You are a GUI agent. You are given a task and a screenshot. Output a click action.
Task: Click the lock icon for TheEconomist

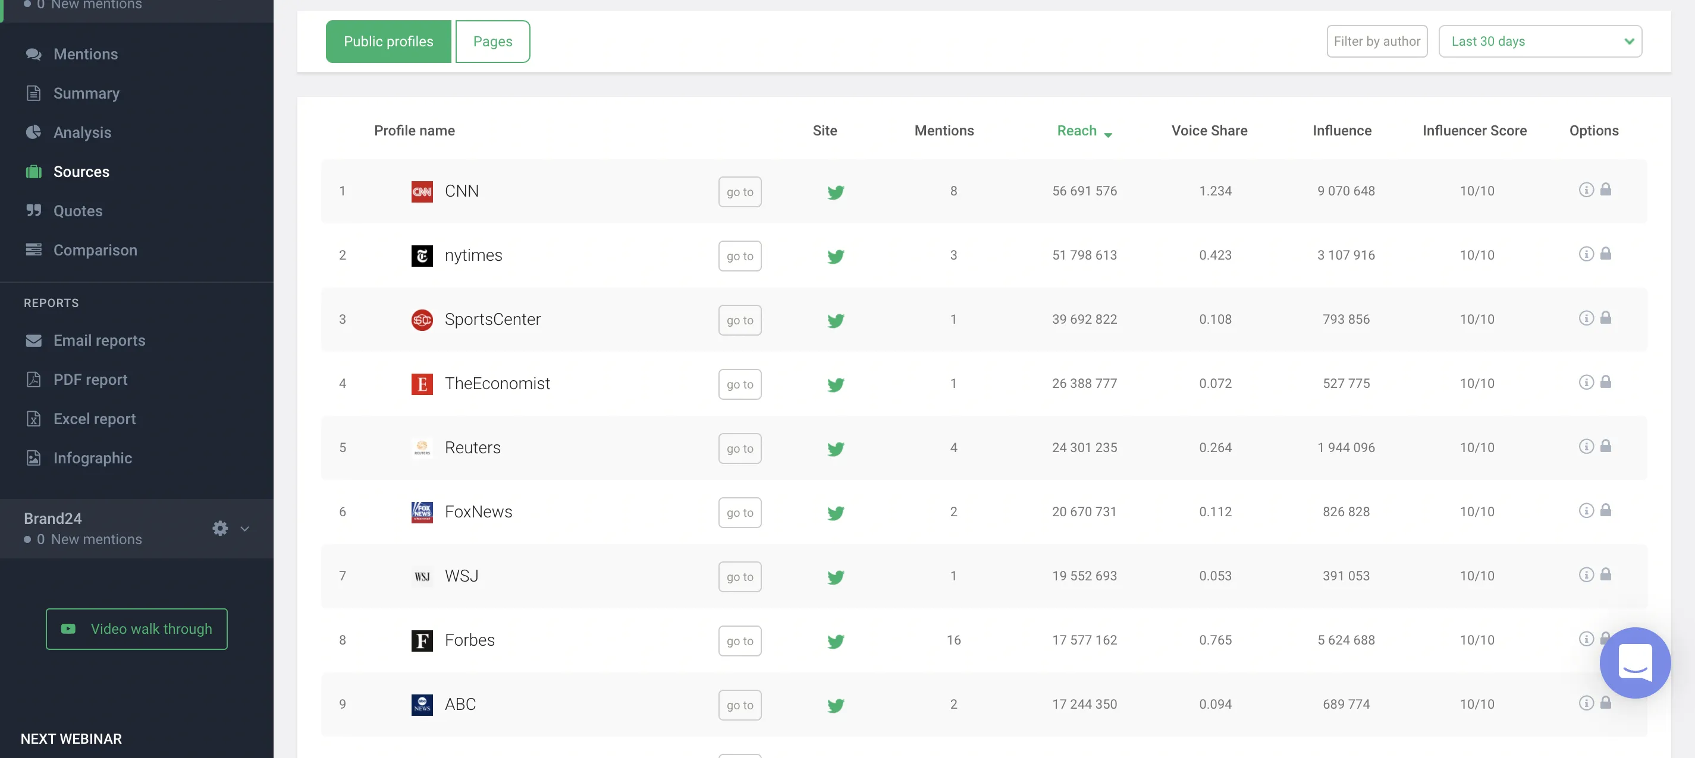click(x=1606, y=381)
